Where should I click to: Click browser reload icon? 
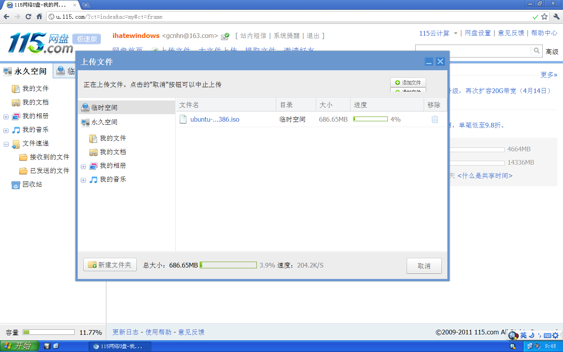click(28, 16)
